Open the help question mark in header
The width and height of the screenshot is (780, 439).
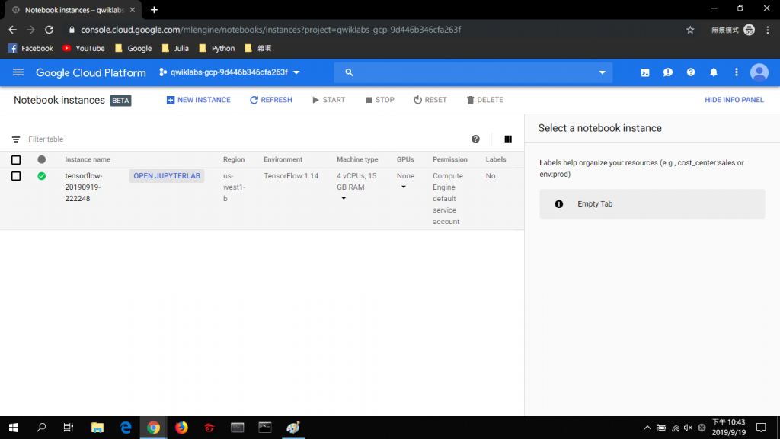[x=690, y=72]
